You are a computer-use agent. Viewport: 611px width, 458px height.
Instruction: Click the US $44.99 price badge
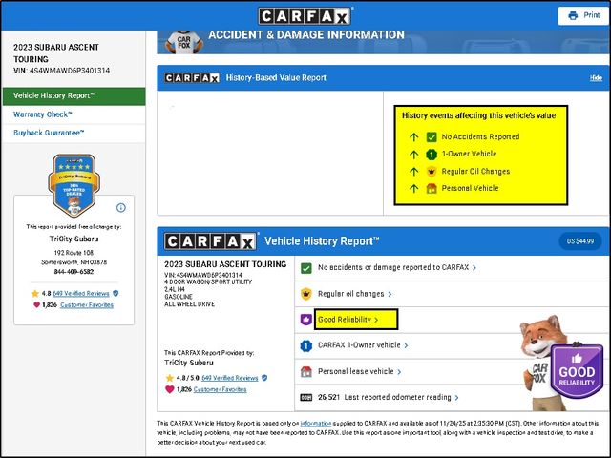tap(580, 241)
